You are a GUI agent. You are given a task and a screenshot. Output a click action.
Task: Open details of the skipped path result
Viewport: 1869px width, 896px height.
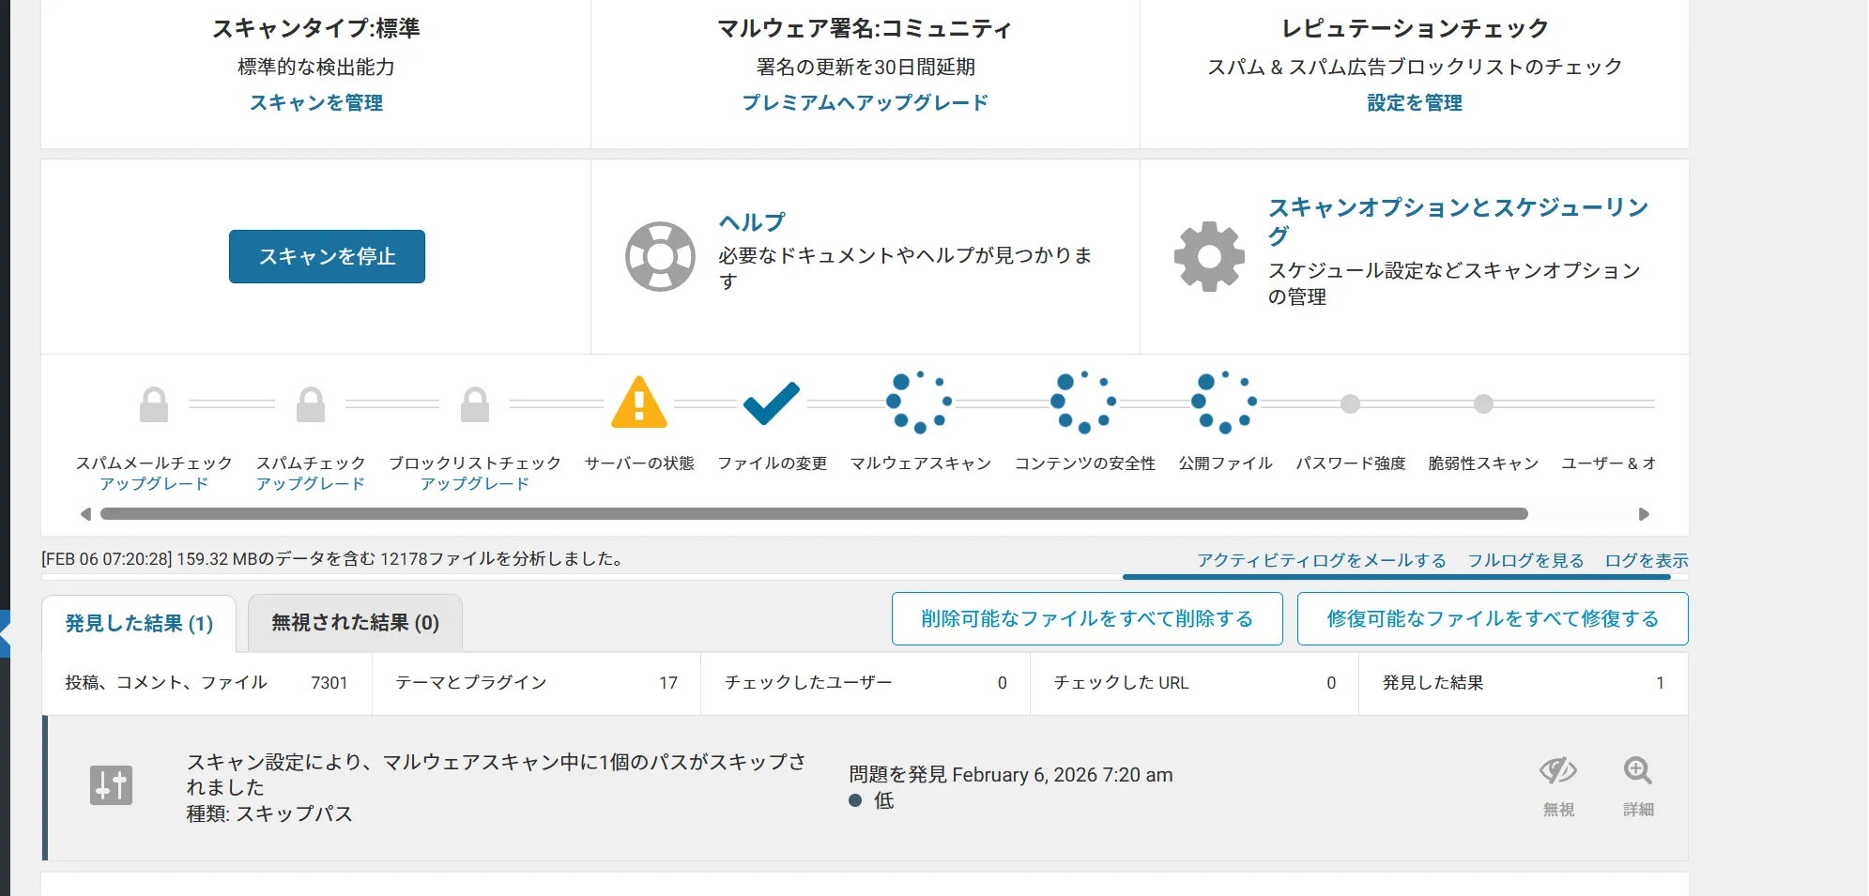(x=1638, y=784)
